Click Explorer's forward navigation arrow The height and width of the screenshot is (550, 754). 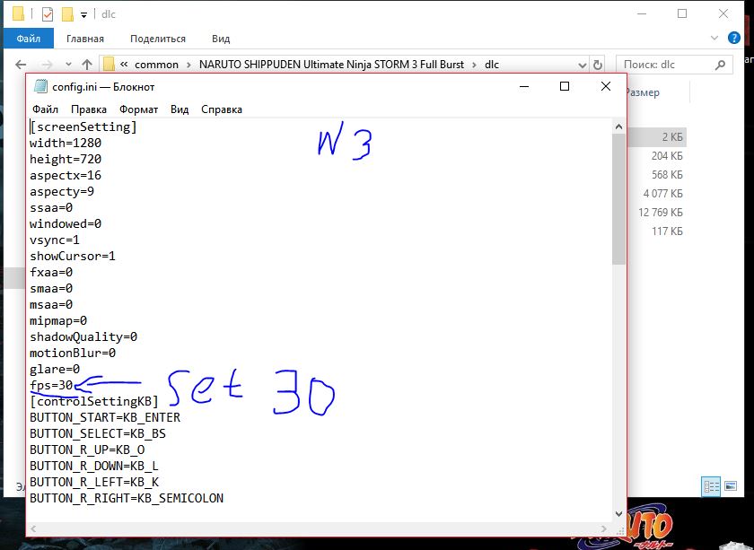(x=47, y=65)
